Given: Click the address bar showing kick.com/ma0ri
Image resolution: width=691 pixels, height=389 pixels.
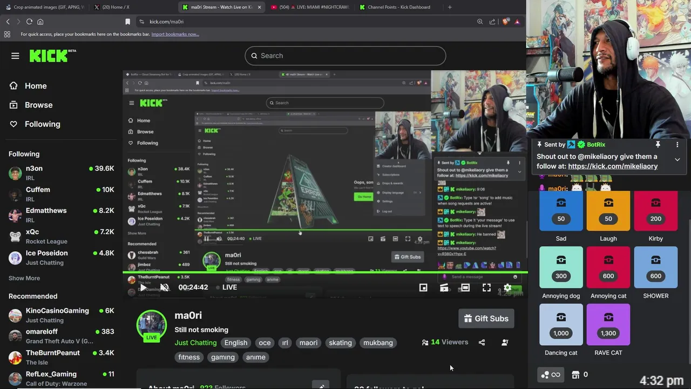Looking at the screenshot, I should pyautogui.click(x=305, y=22).
